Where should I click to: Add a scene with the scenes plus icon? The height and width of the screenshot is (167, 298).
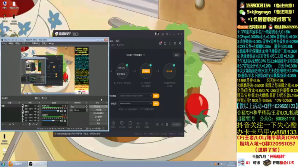(3, 124)
